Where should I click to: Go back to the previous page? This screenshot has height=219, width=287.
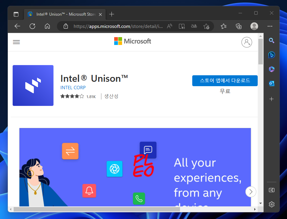(x=17, y=26)
